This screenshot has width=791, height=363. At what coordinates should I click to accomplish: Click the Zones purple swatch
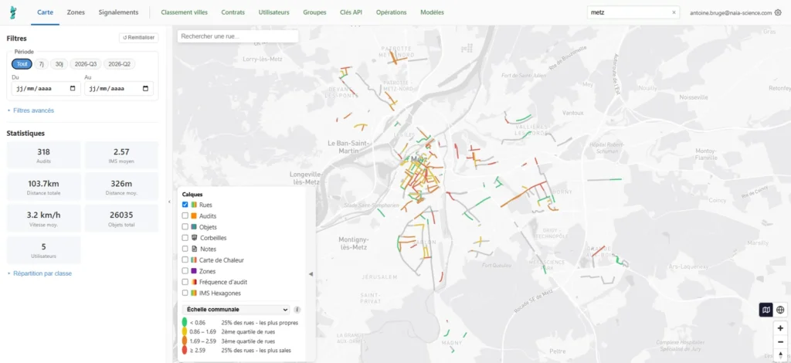click(194, 271)
